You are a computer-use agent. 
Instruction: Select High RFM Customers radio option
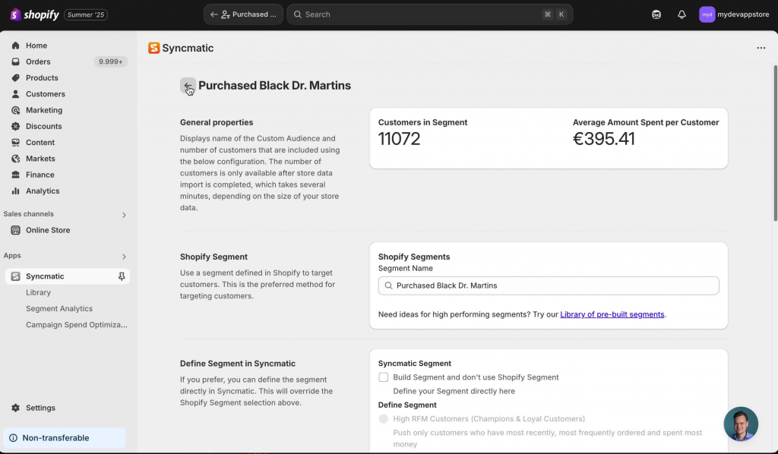click(x=384, y=419)
